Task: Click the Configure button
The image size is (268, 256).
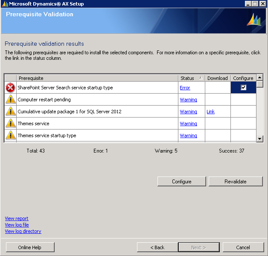Action: tap(182, 181)
